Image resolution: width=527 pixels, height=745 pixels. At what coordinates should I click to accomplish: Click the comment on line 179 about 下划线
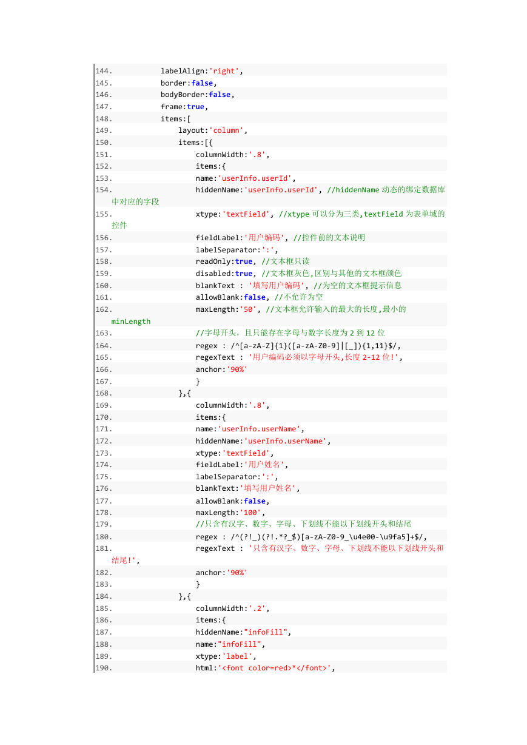pyautogui.click(x=304, y=524)
